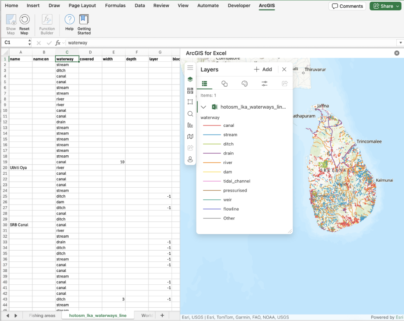Open the basemap gallery tool

pos(190,91)
